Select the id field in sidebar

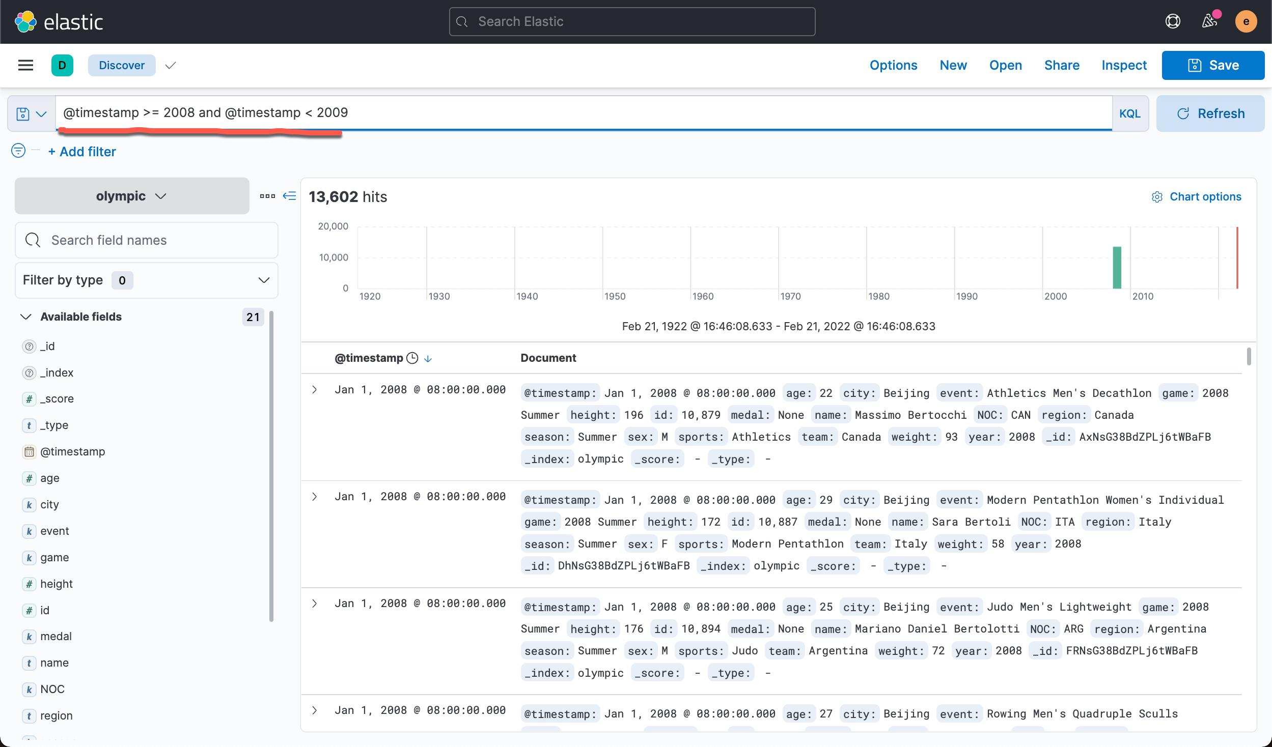point(45,611)
